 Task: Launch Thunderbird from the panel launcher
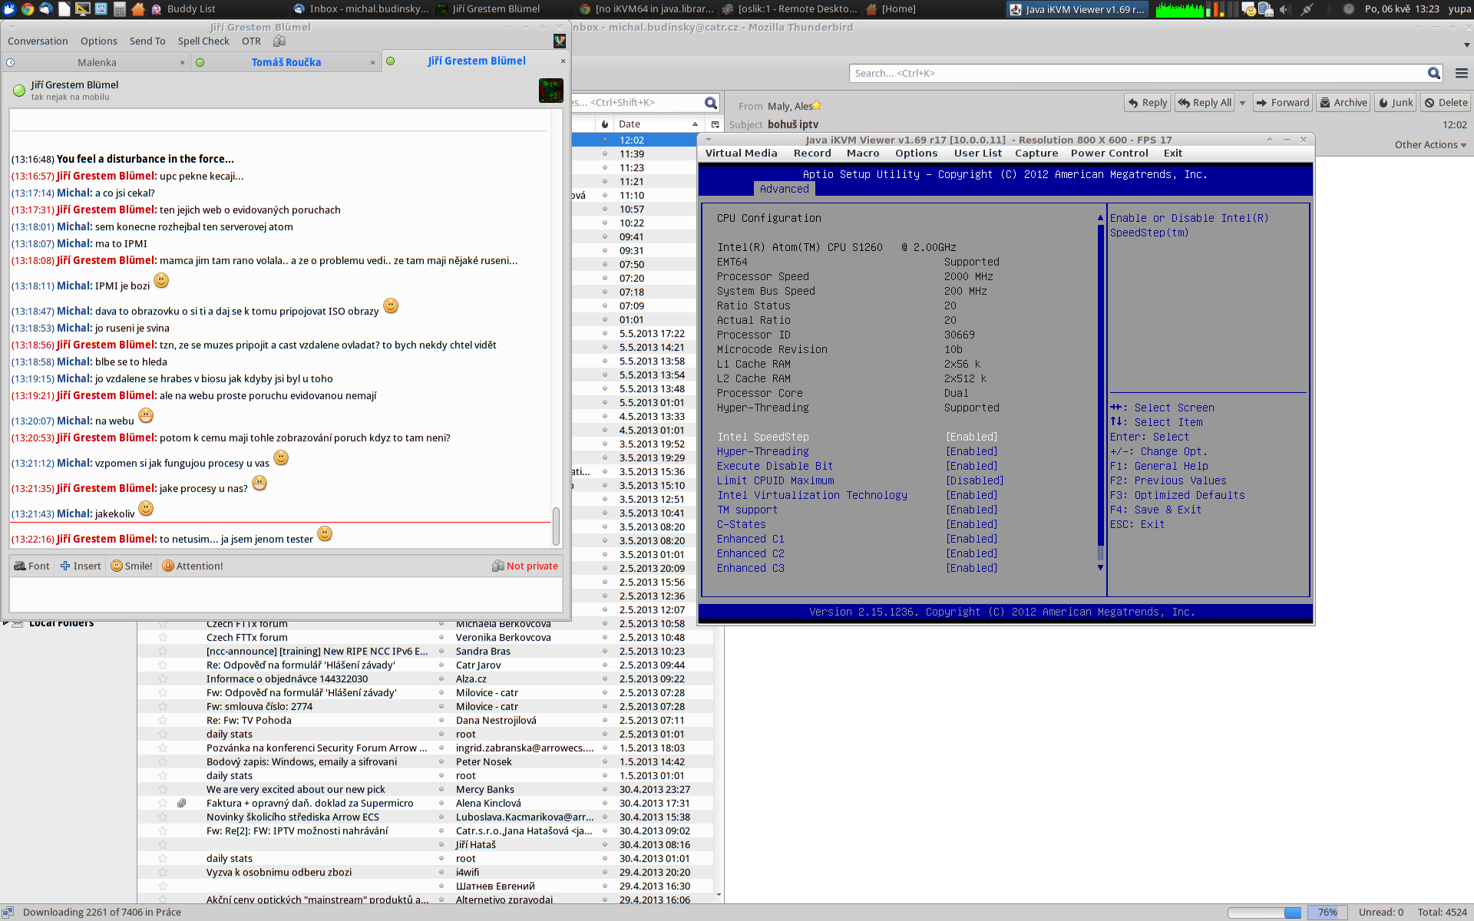coord(46,9)
